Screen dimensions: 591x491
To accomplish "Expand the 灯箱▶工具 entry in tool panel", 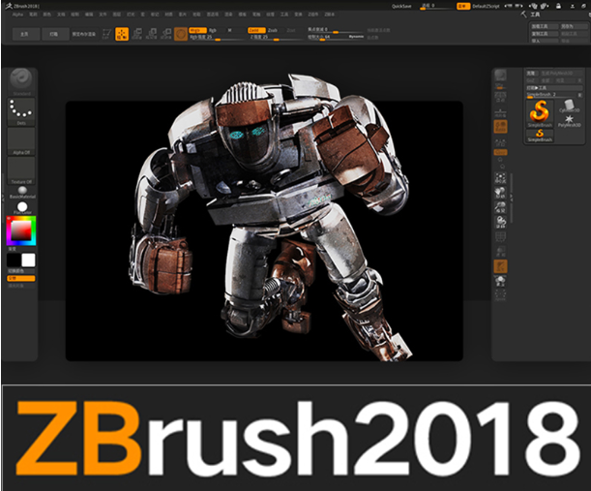I will click(553, 87).
